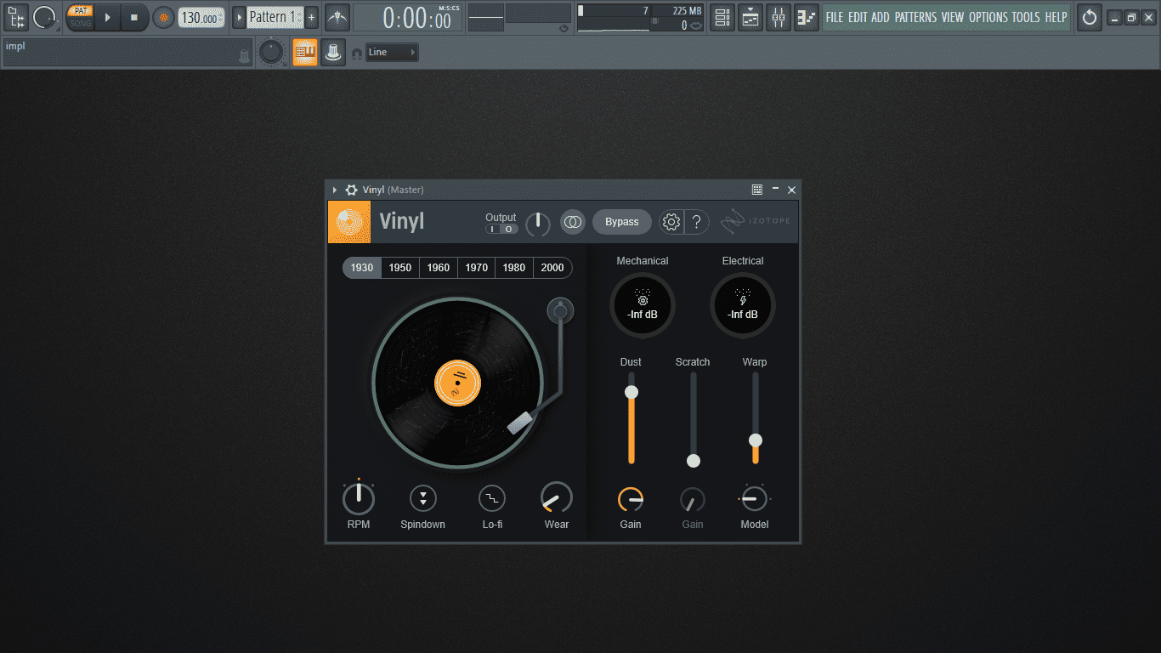Expand the Vinyl window menu arrow
1161x653 pixels.
click(335, 190)
